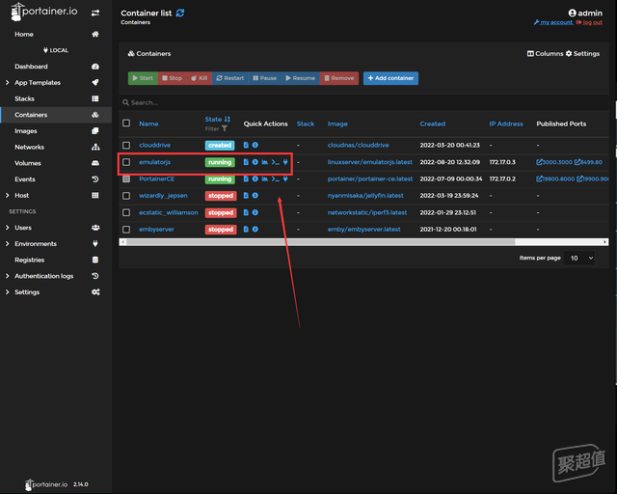Open Events in the sidebar

pyautogui.click(x=56, y=179)
